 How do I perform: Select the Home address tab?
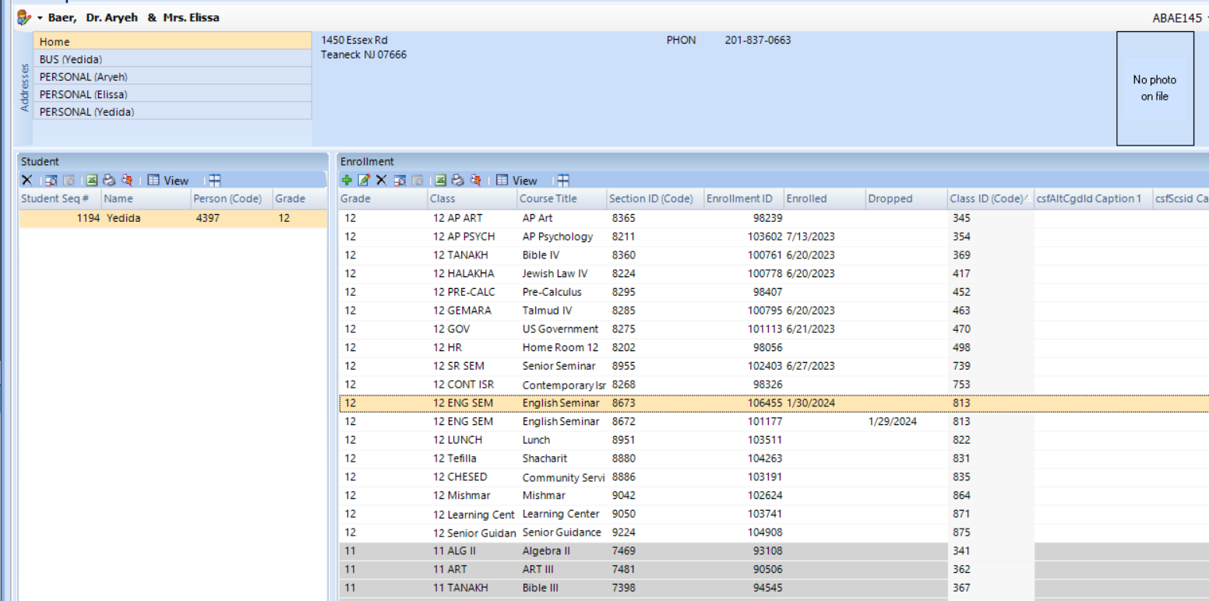click(x=172, y=41)
